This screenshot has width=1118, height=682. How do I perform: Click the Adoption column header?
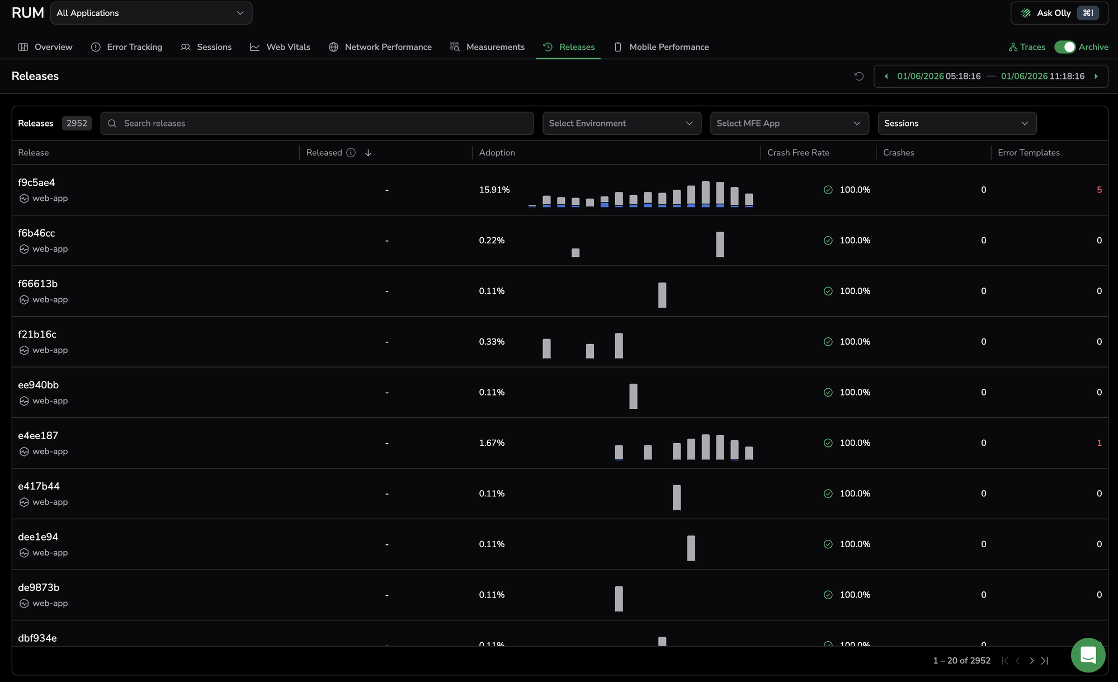point(497,153)
